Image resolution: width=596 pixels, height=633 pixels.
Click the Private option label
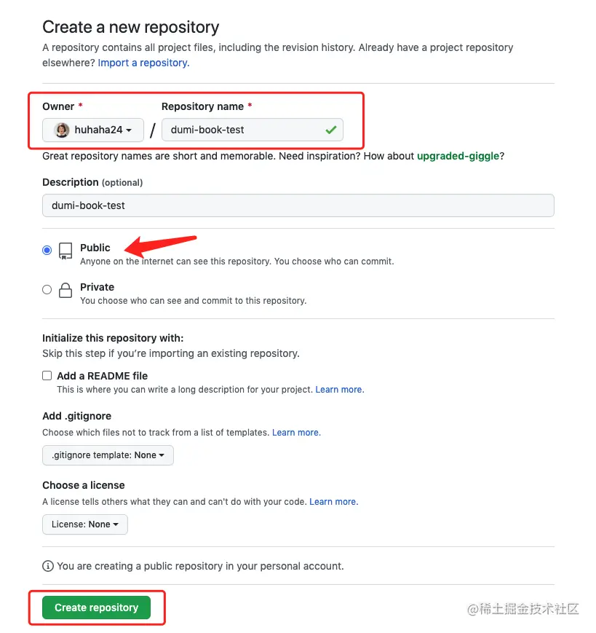[98, 287]
